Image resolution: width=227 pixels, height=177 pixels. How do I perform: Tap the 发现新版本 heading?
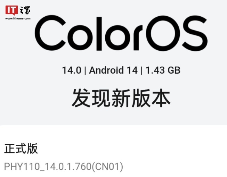pyautogui.click(x=121, y=98)
